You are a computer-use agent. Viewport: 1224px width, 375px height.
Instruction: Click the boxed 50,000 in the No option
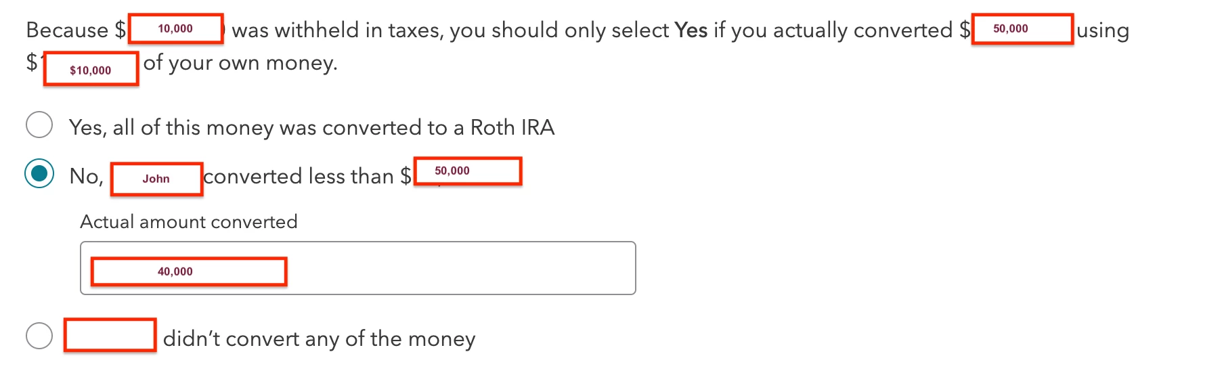coord(468,171)
